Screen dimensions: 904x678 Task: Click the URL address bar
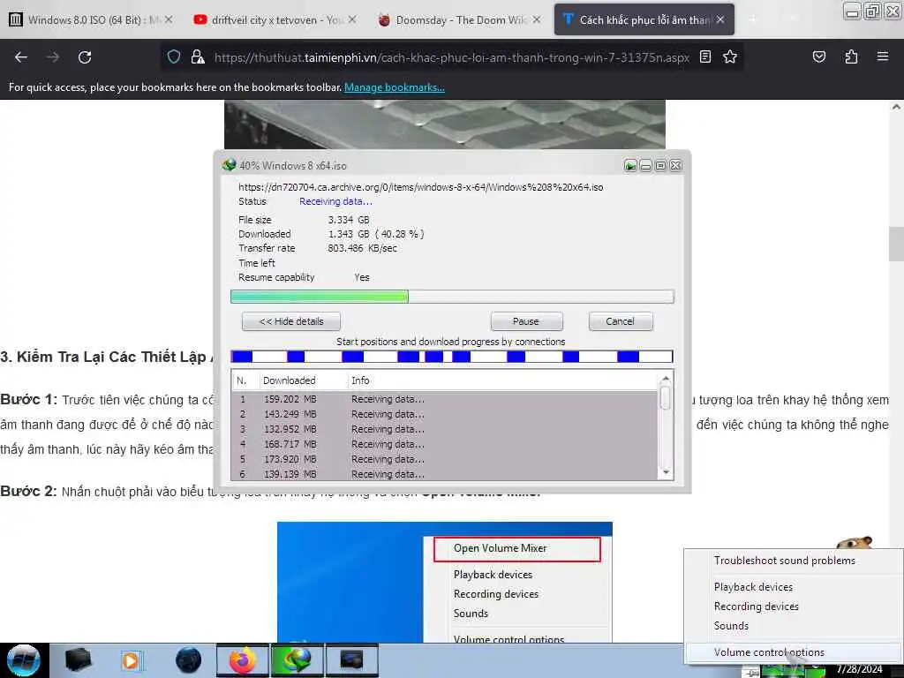point(451,57)
